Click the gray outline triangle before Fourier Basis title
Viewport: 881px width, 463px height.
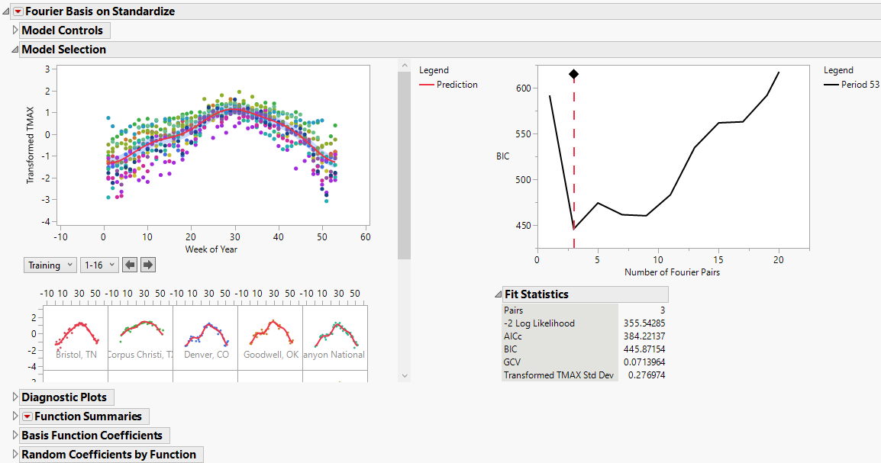[x=5, y=11]
